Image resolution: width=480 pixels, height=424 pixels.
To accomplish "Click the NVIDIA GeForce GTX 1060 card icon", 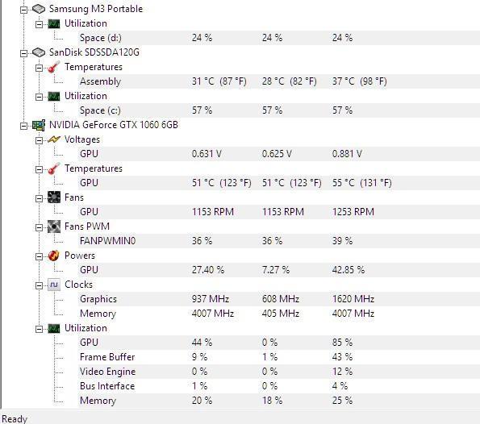I will click(39, 125).
